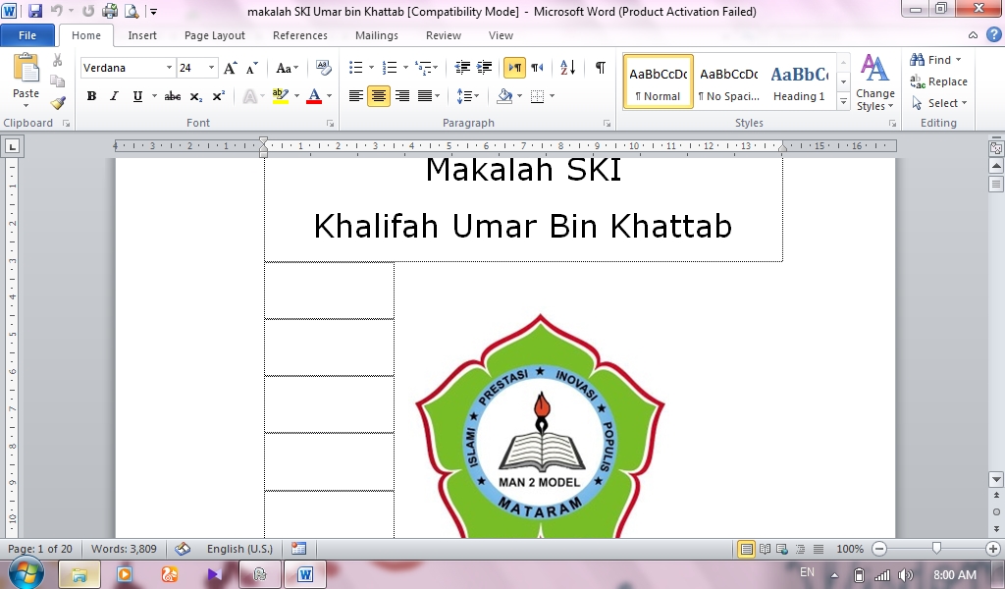The width and height of the screenshot is (1005, 589).
Task: Toggle Align Text Right
Action: click(x=401, y=96)
